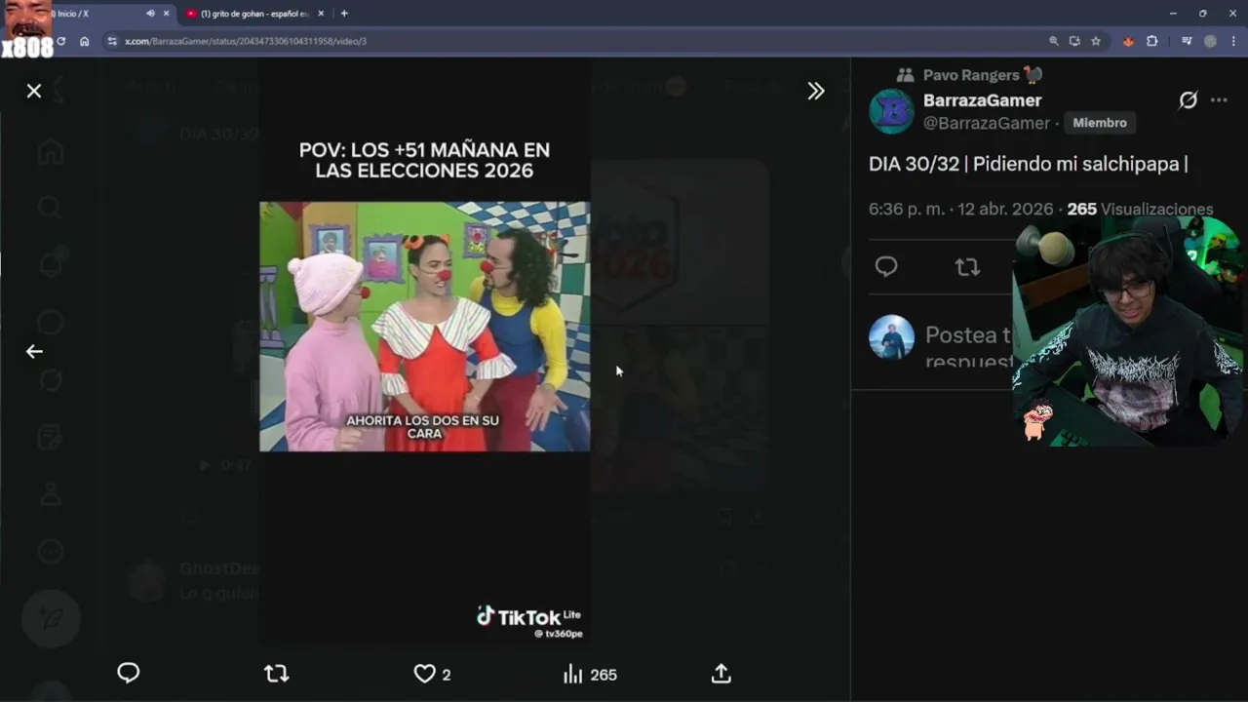
Task: Mute the Inicio / X tab audio
Action: click(x=150, y=14)
